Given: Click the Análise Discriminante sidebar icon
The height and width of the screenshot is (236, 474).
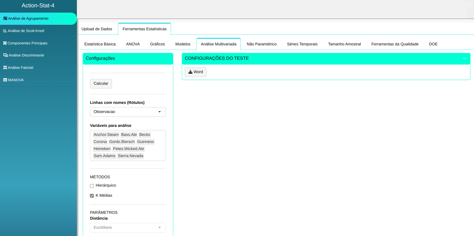Looking at the screenshot, I should click(5, 55).
